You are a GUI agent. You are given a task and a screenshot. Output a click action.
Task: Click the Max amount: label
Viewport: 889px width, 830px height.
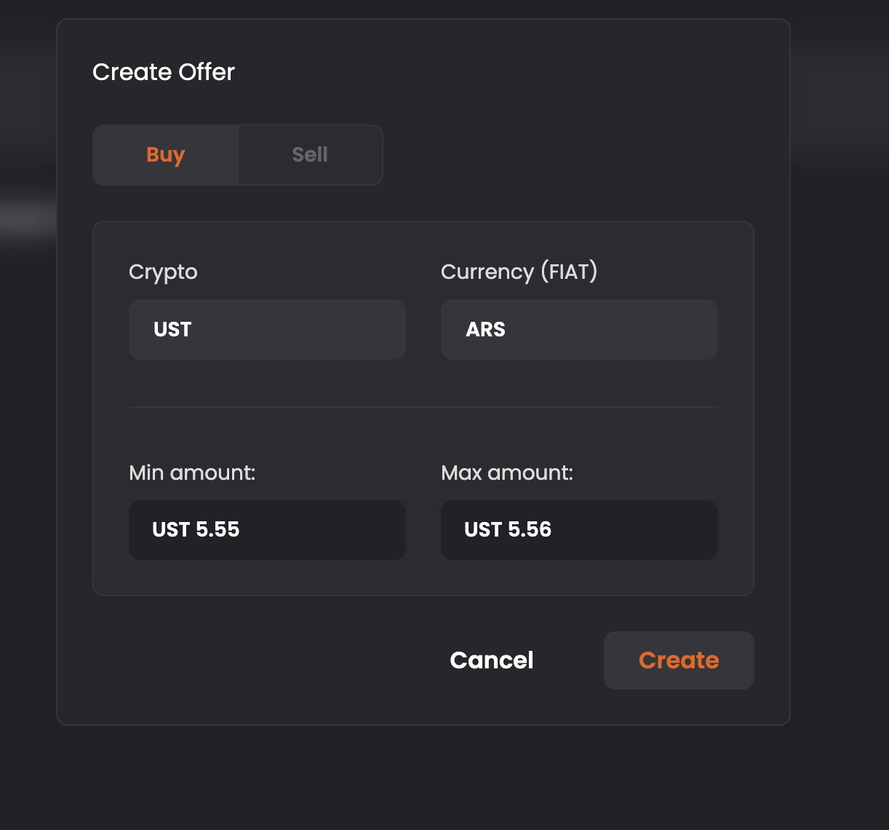tap(507, 473)
